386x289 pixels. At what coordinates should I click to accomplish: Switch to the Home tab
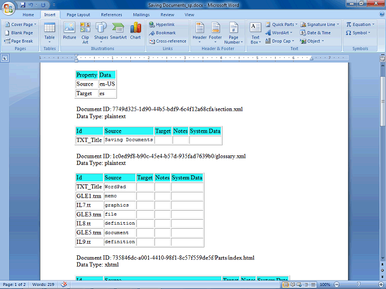[28, 14]
